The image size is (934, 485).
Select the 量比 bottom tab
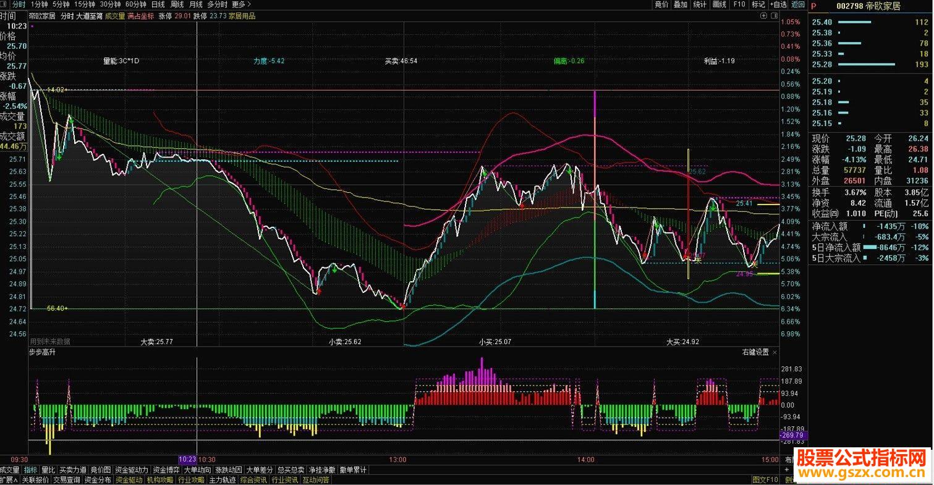click(48, 470)
